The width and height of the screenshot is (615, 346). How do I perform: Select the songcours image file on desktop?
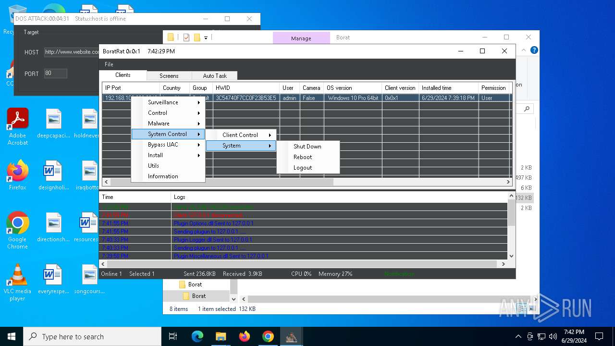pyautogui.click(x=89, y=279)
